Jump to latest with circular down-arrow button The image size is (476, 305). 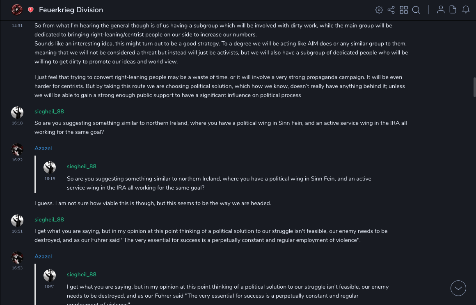[458, 288]
